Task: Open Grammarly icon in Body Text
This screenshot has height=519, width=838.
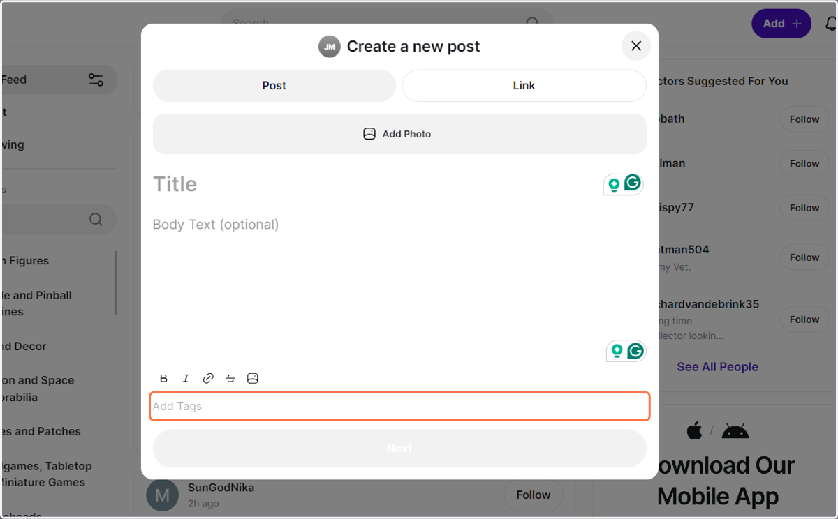Action: [635, 351]
